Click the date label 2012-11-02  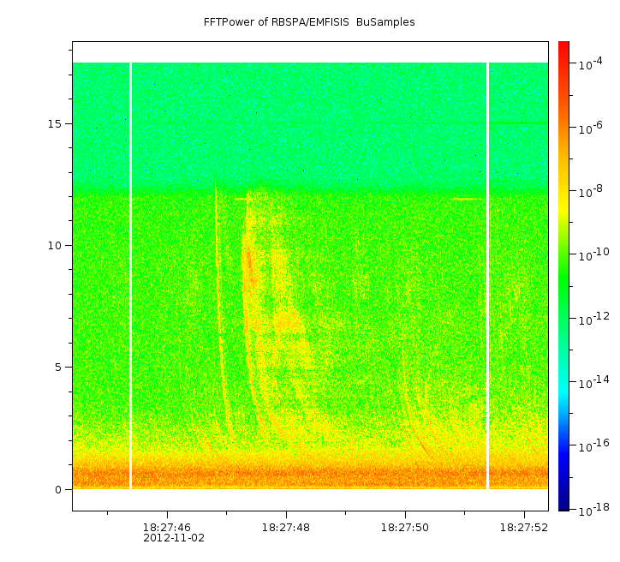point(174,538)
